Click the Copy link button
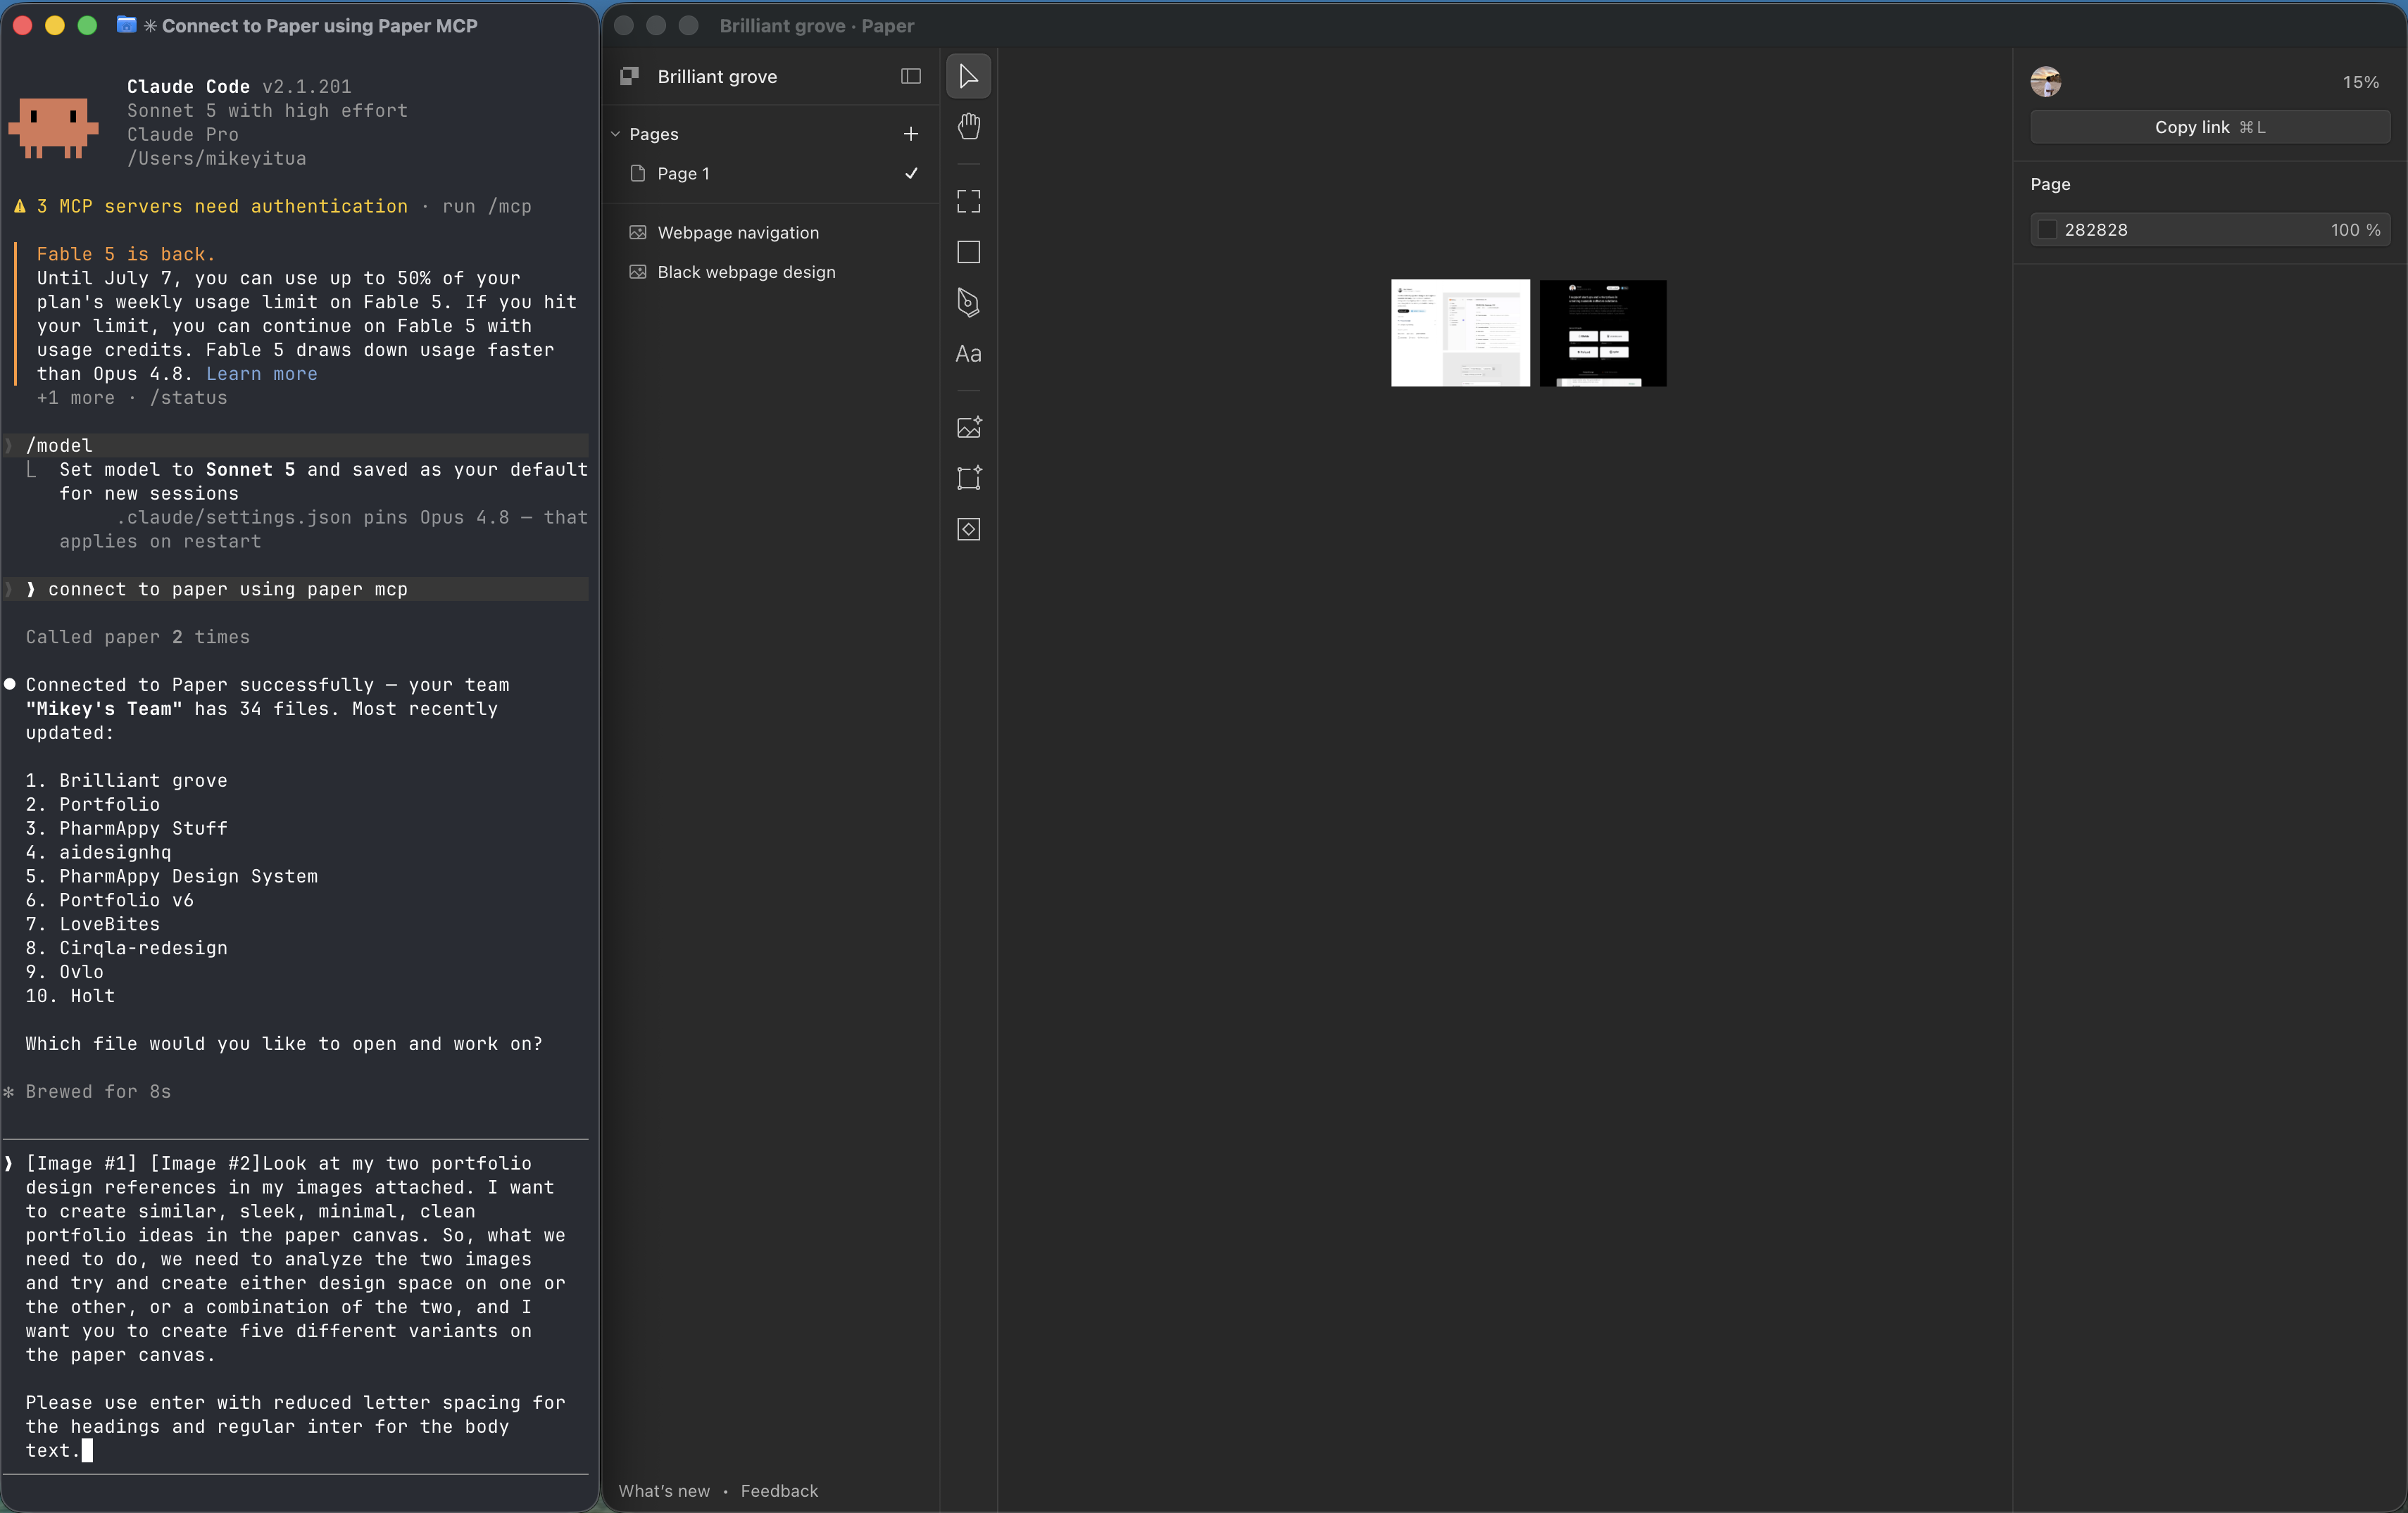The image size is (2408, 1513). [2209, 127]
